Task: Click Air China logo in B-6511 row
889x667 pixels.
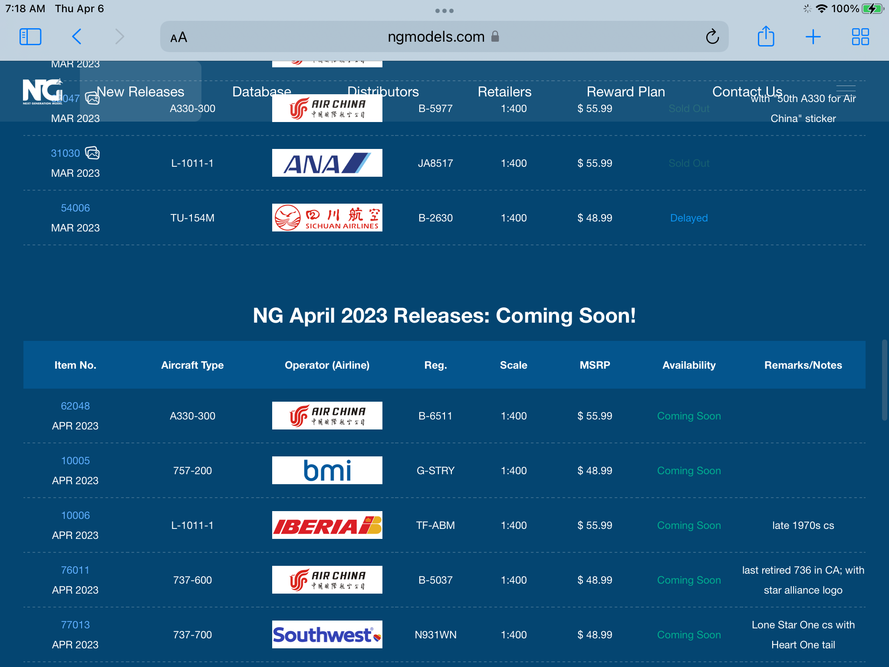Action: (327, 416)
